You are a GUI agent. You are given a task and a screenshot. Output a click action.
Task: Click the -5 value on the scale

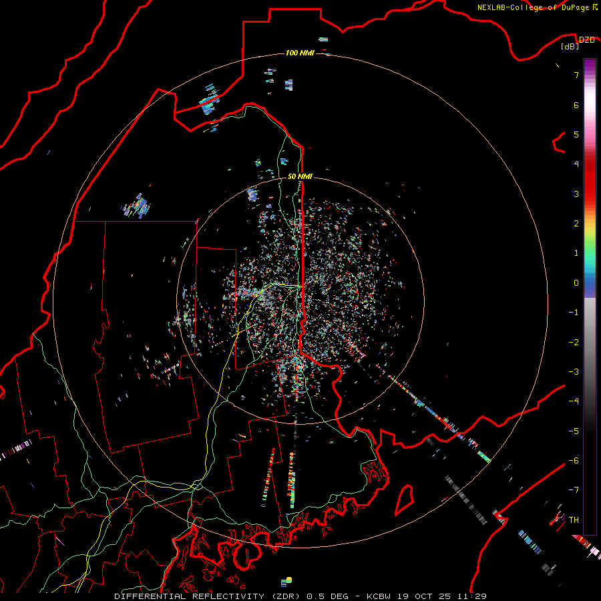click(574, 431)
